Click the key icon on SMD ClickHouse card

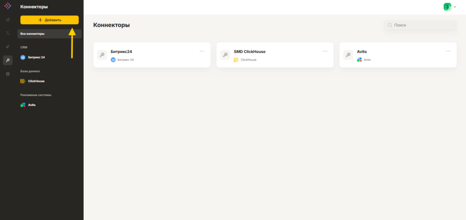tap(225, 55)
